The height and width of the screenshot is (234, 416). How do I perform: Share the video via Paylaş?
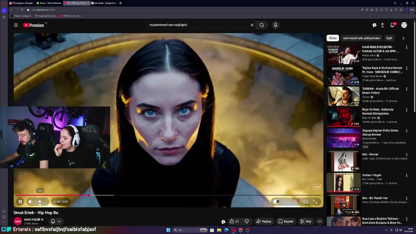(x=264, y=221)
